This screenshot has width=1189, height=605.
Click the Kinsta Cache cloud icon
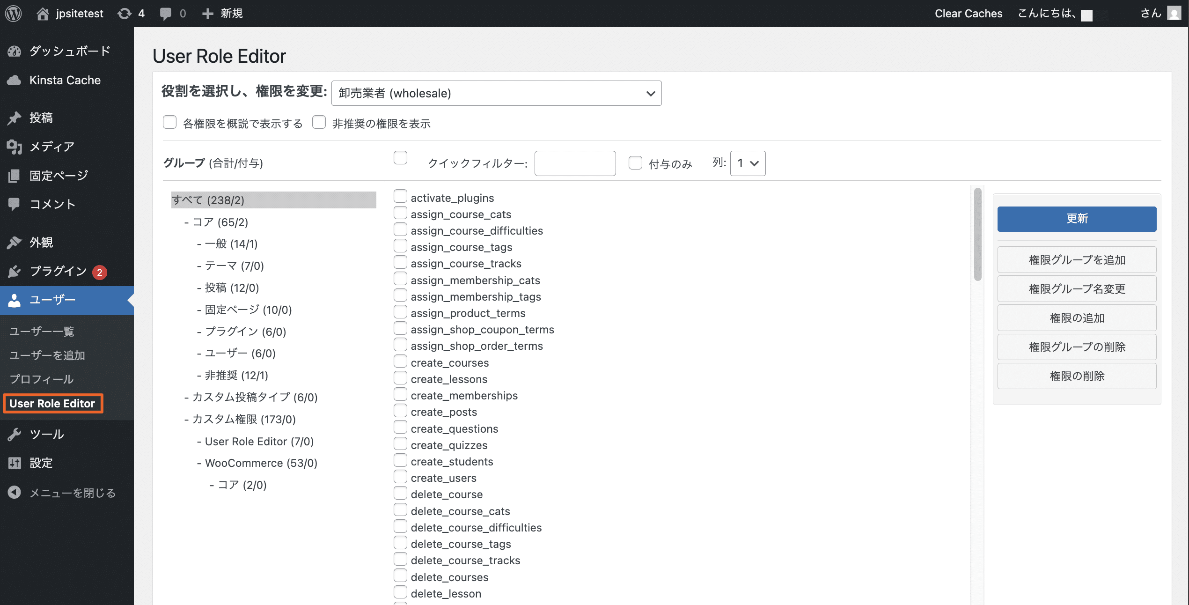pos(15,80)
